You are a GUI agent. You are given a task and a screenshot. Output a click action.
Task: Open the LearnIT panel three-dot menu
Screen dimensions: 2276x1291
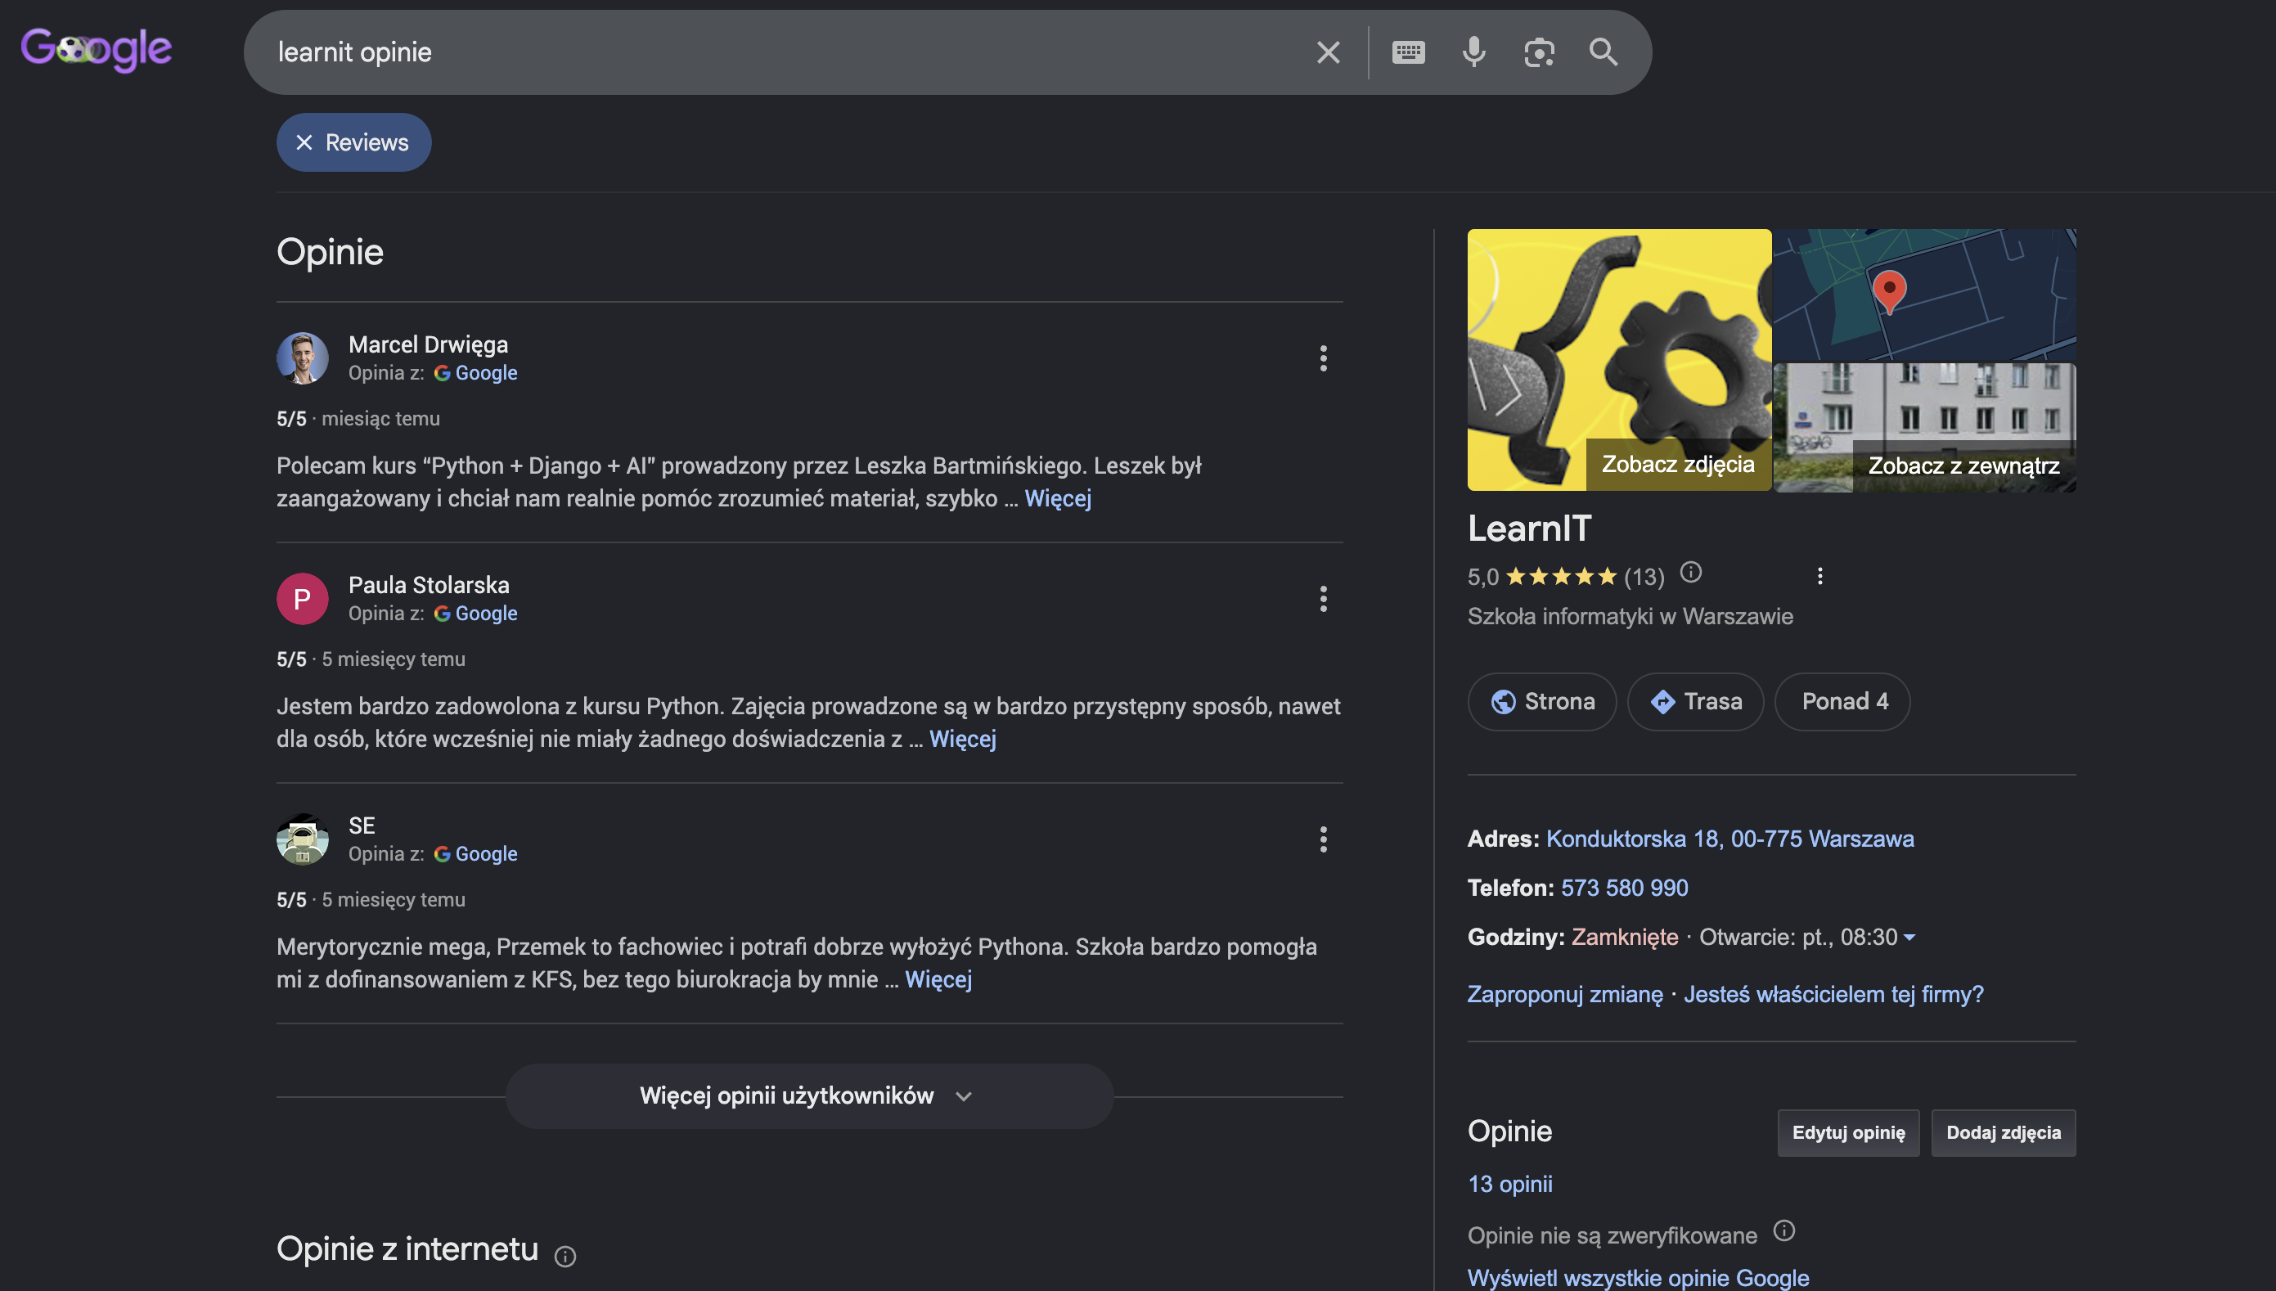coord(1819,576)
